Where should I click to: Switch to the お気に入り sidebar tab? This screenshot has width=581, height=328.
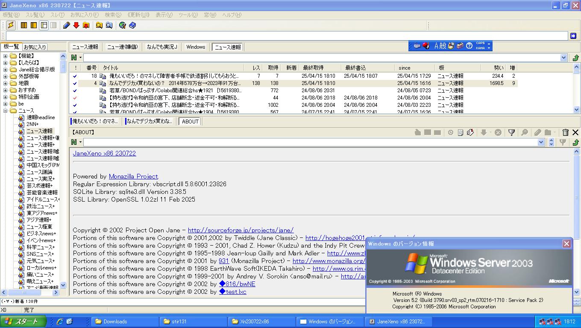(35, 47)
